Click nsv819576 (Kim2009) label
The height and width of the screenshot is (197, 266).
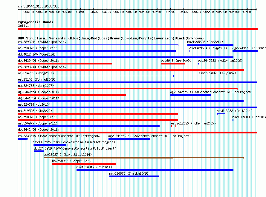35,111
